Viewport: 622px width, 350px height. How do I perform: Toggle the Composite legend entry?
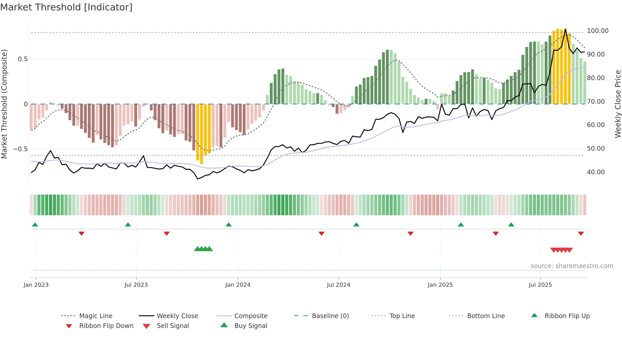[242, 316]
